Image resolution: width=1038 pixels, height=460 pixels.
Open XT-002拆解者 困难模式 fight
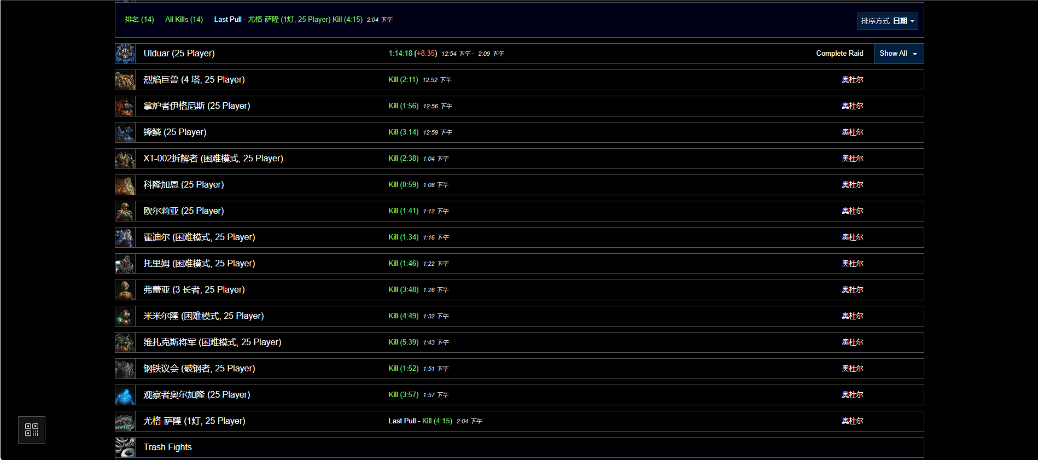[213, 159]
